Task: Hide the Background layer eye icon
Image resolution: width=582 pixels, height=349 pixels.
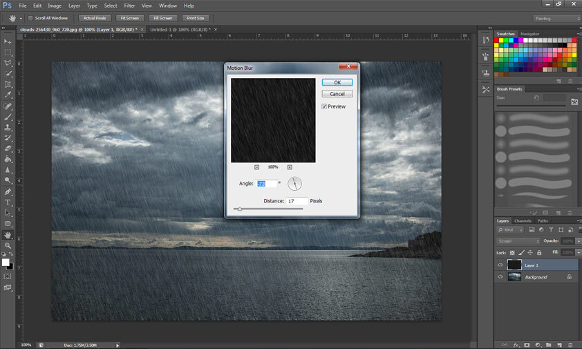Action: [x=500, y=277]
